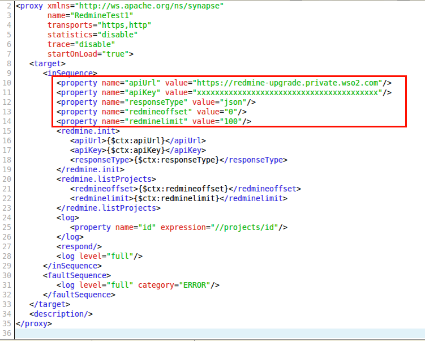Click the {$ctx:redminelimit} expression
Screen dimensions: 425x341
[x=177, y=198]
